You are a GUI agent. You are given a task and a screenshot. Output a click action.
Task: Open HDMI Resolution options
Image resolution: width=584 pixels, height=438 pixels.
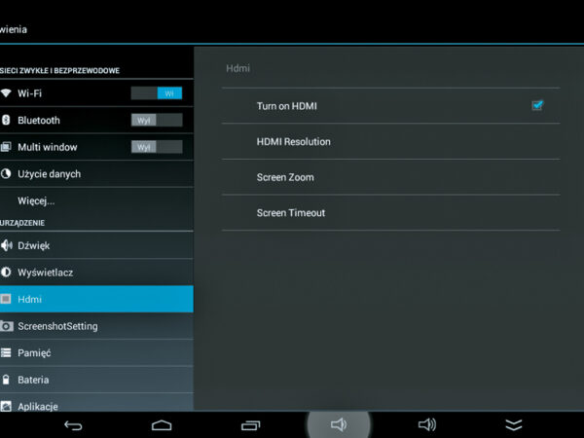point(293,141)
